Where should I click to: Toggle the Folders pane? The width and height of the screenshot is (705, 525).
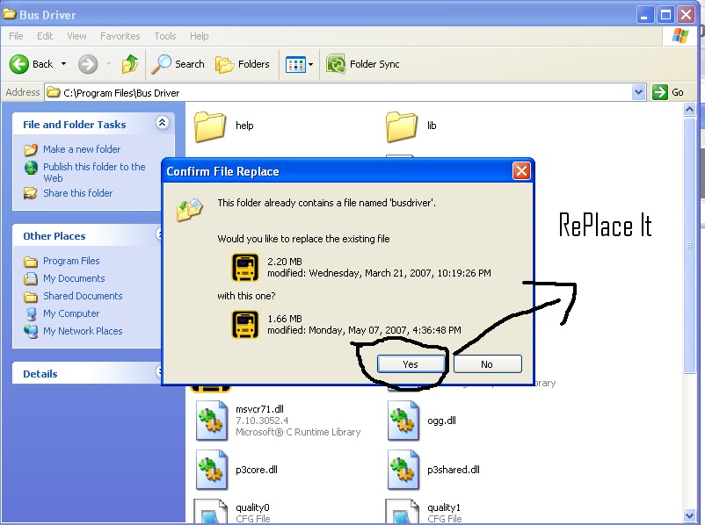243,64
